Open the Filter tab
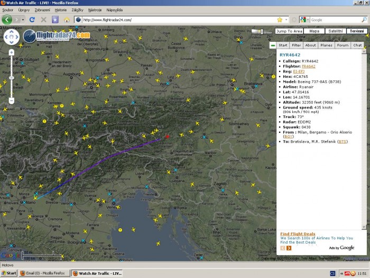 pyautogui.click(x=296, y=45)
